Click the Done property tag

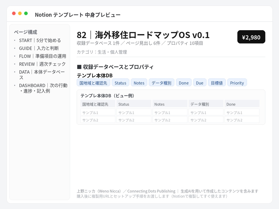coord(184,83)
